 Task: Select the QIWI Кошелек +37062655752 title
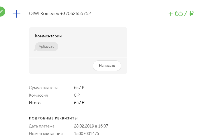60,14
